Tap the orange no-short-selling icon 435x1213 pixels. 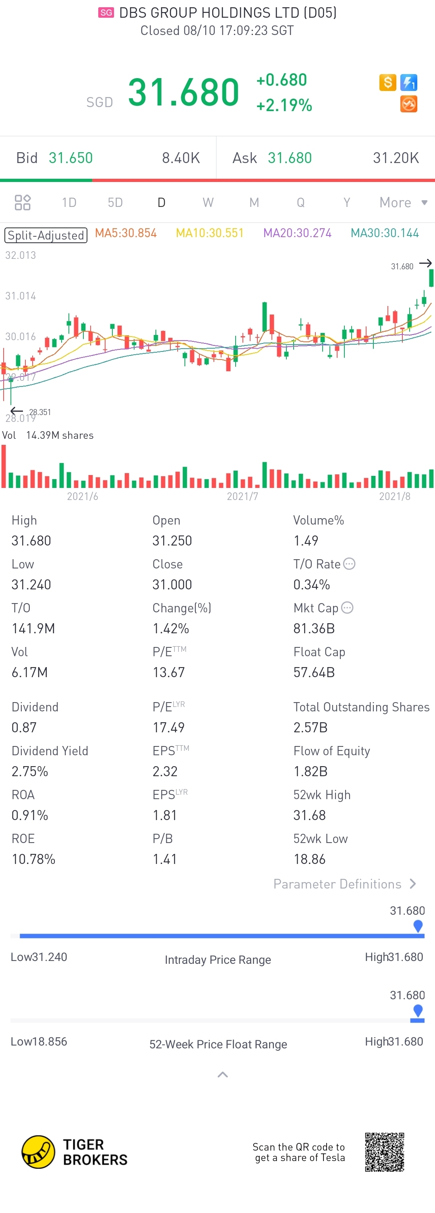pos(408,104)
